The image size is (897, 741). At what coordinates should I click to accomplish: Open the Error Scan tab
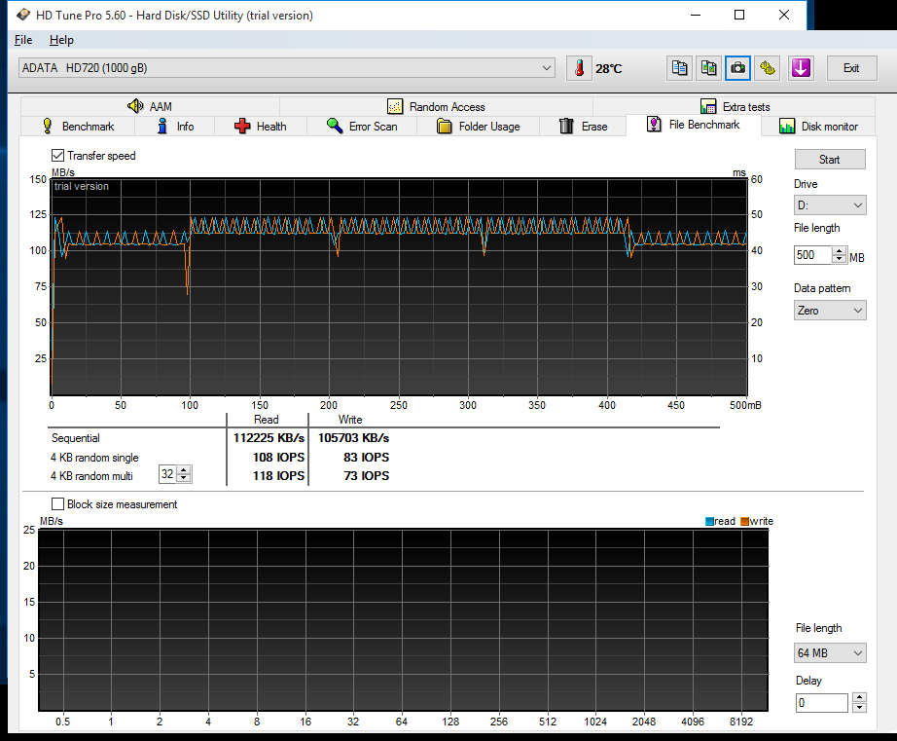click(362, 127)
